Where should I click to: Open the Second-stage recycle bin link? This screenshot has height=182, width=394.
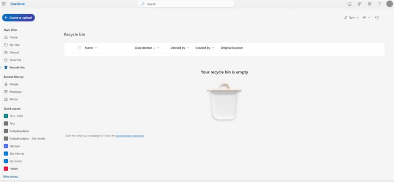coord(130,136)
